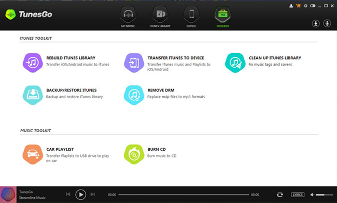Click the total time 00:00 on right
The height and width of the screenshot is (203, 337).
click(255, 195)
